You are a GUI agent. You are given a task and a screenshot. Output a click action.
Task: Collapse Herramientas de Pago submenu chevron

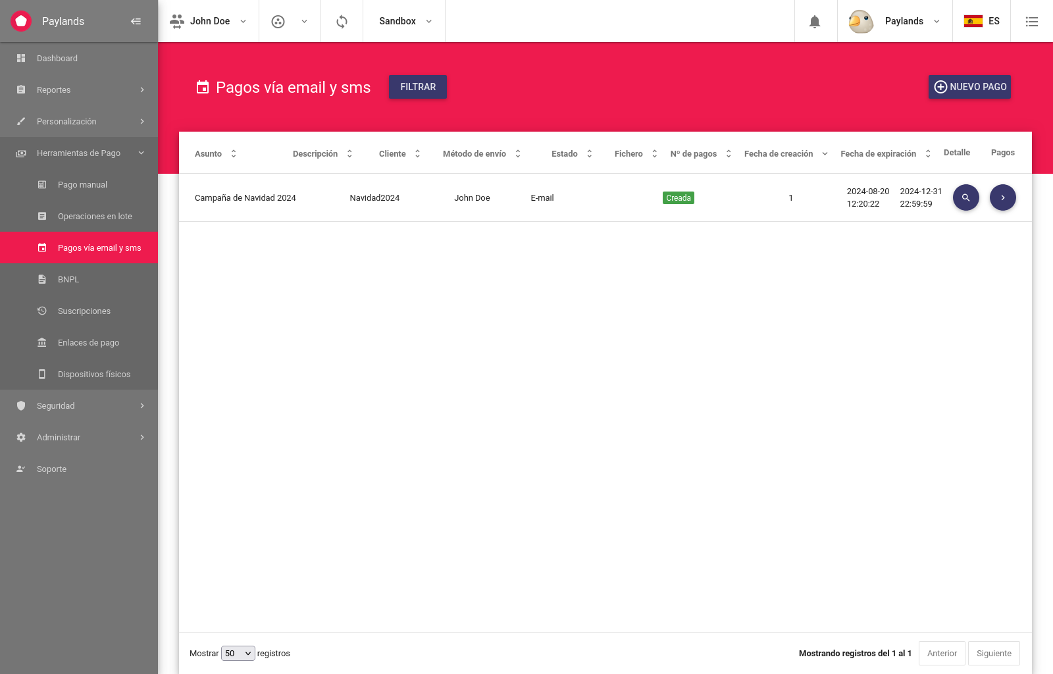141,153
